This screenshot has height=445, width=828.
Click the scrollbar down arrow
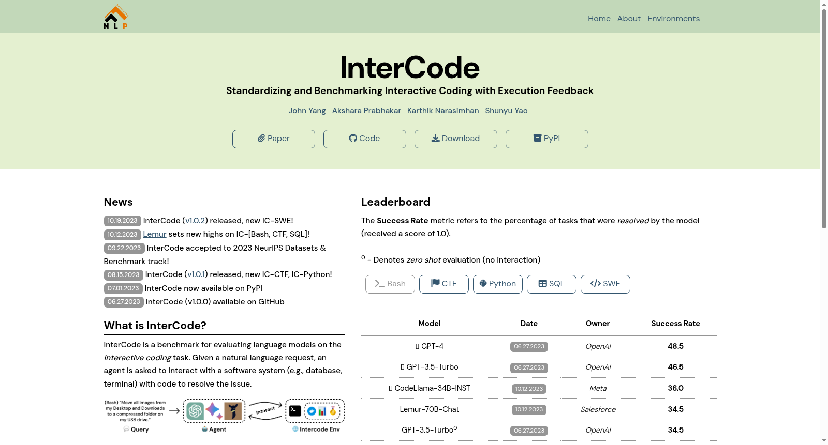[824, 441]
